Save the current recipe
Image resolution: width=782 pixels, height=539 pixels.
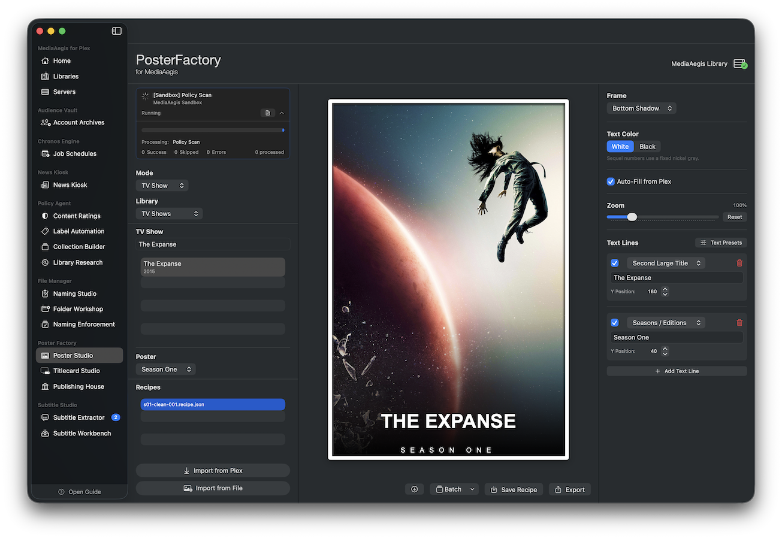[514, 489]
